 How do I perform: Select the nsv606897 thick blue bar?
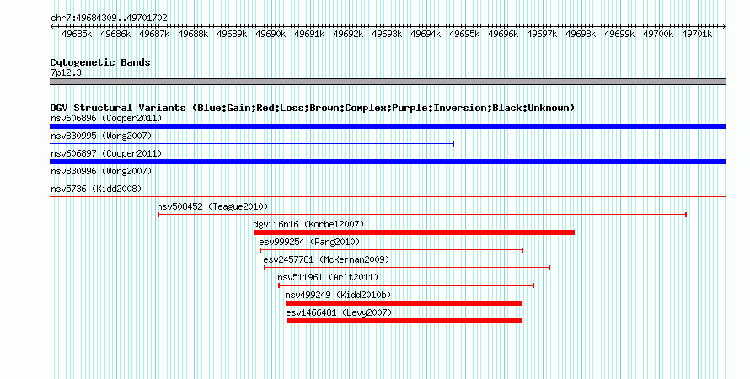click(x=388, y=162)
